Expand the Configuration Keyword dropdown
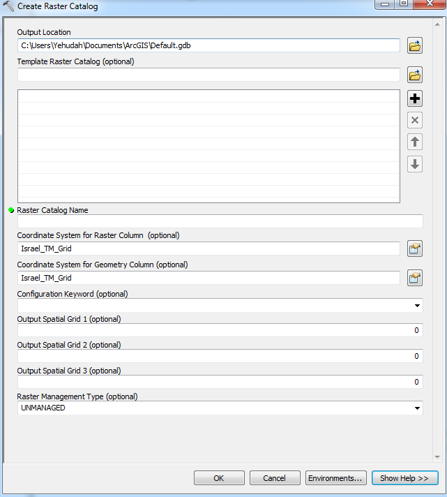The height and width of the screenshot is (497, 447). coord(417,306)
